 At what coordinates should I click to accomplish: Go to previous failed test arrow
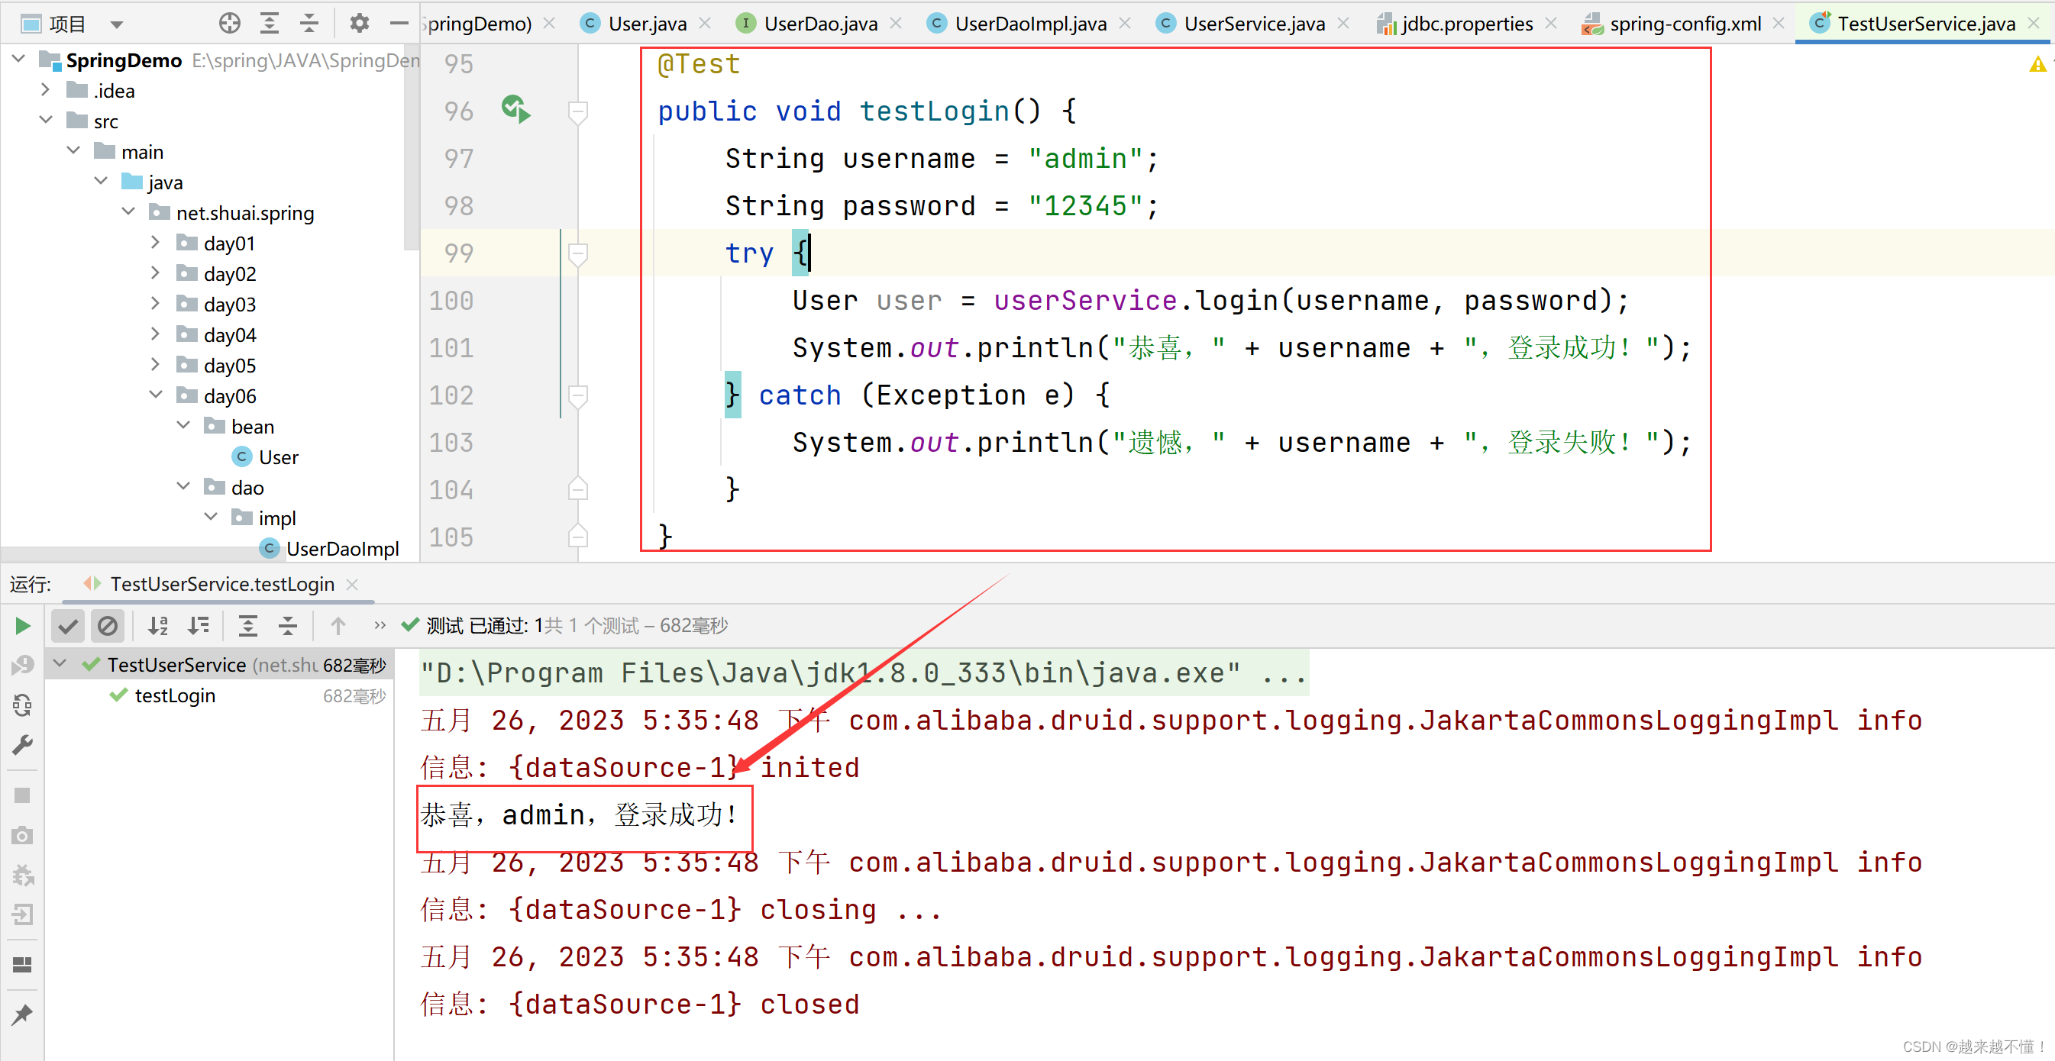point(338,626)
